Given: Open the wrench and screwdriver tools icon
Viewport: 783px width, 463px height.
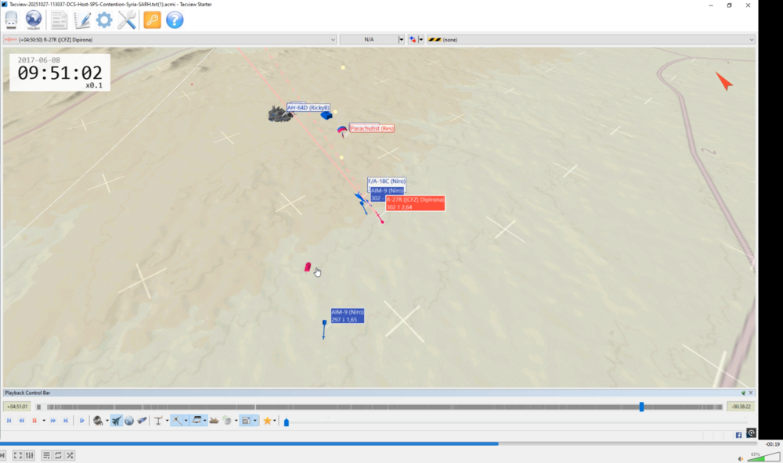Looking at the screenshot, I should pyautogui.click(x=127, y=20).
